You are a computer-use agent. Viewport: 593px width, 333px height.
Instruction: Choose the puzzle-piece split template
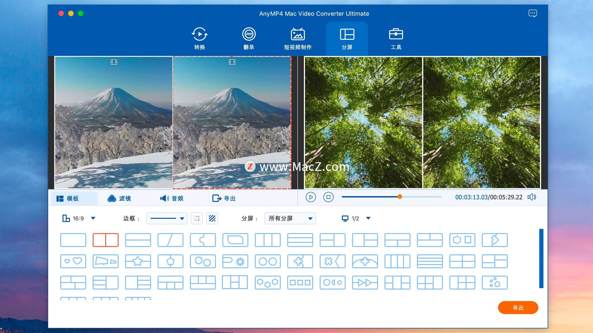tap(203, 240)
